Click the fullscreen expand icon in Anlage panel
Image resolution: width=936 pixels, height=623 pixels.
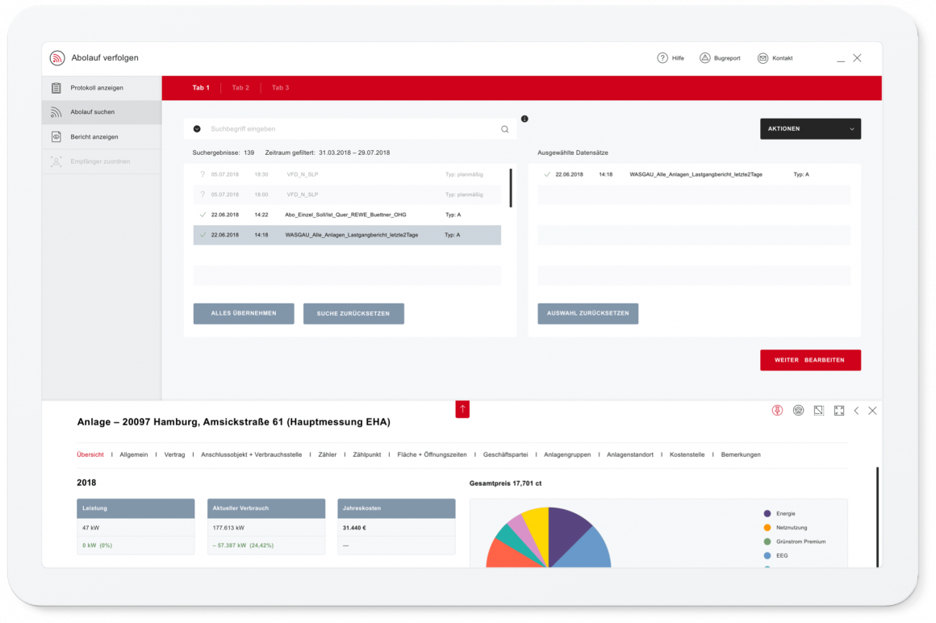839,411
